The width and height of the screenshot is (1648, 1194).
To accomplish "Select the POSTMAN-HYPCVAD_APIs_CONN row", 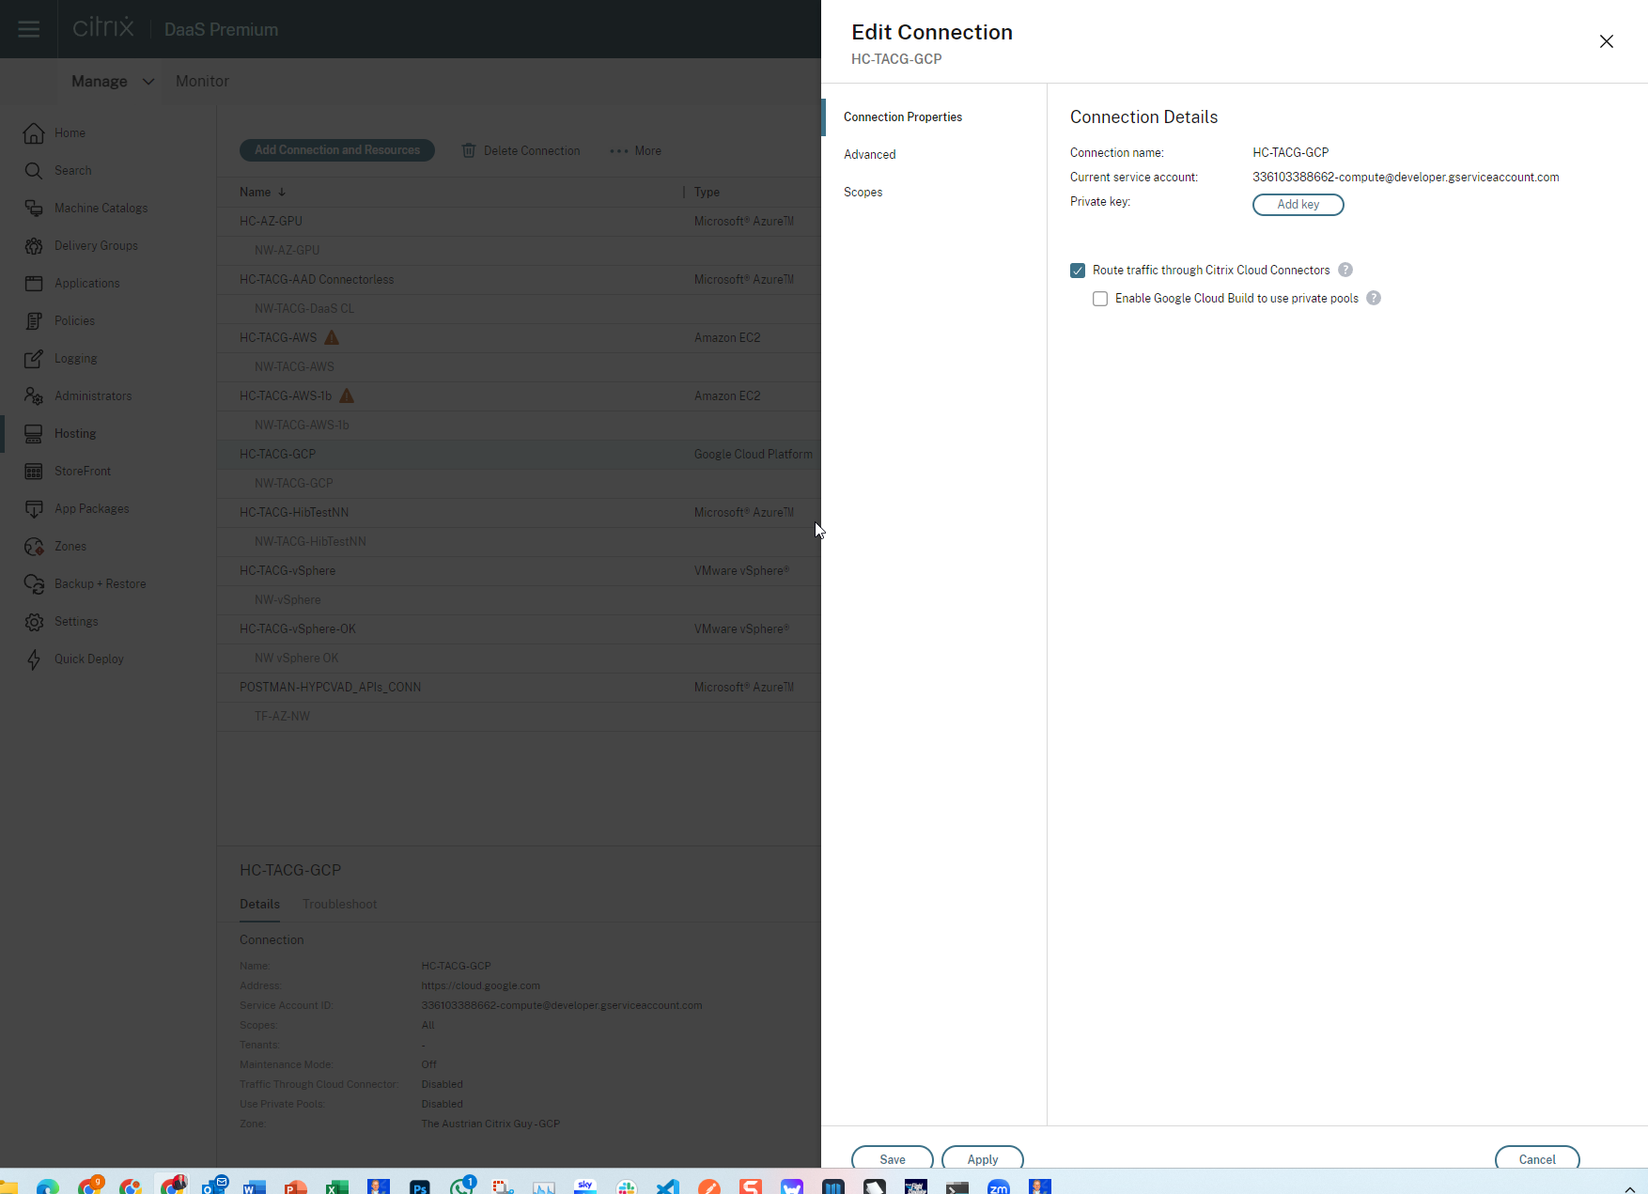I will 520,687.
